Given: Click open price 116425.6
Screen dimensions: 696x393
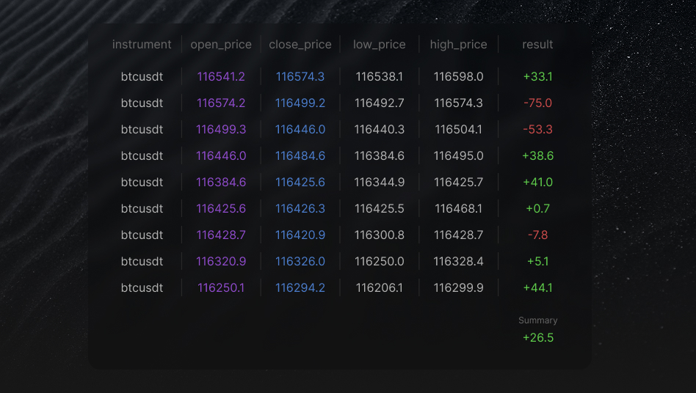Looking at the screenshot, I should pos(221,209).
